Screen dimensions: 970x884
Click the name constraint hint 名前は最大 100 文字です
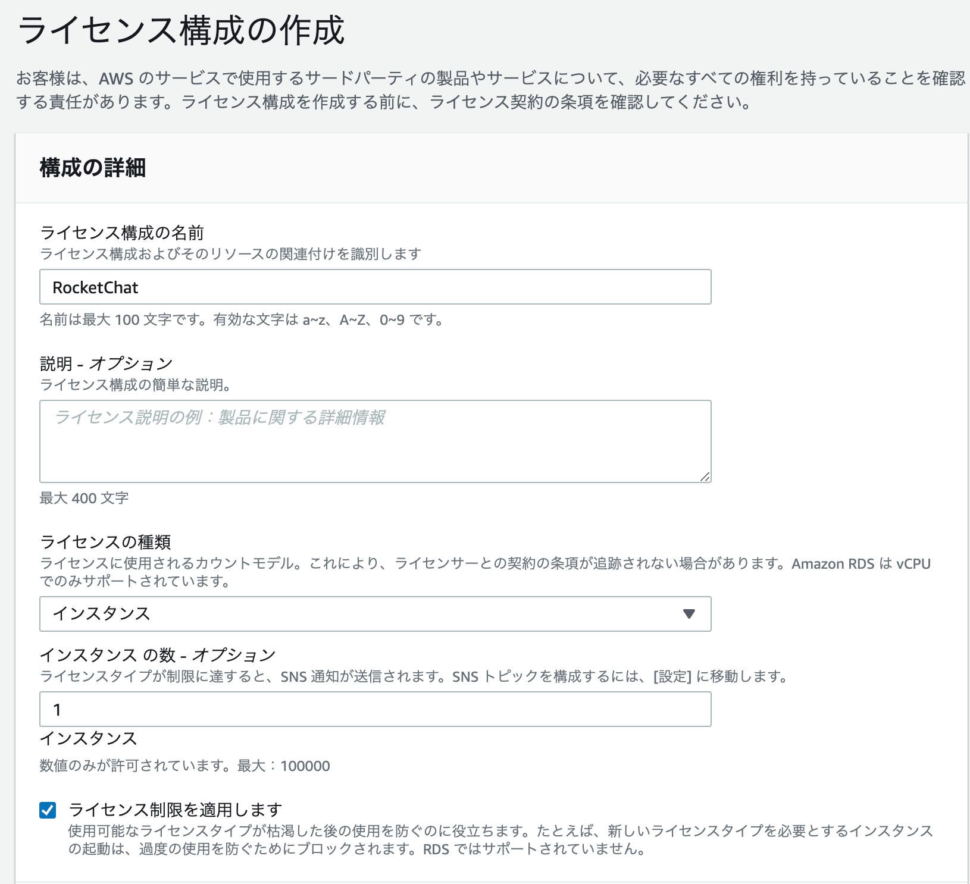[x=242, y=320]
